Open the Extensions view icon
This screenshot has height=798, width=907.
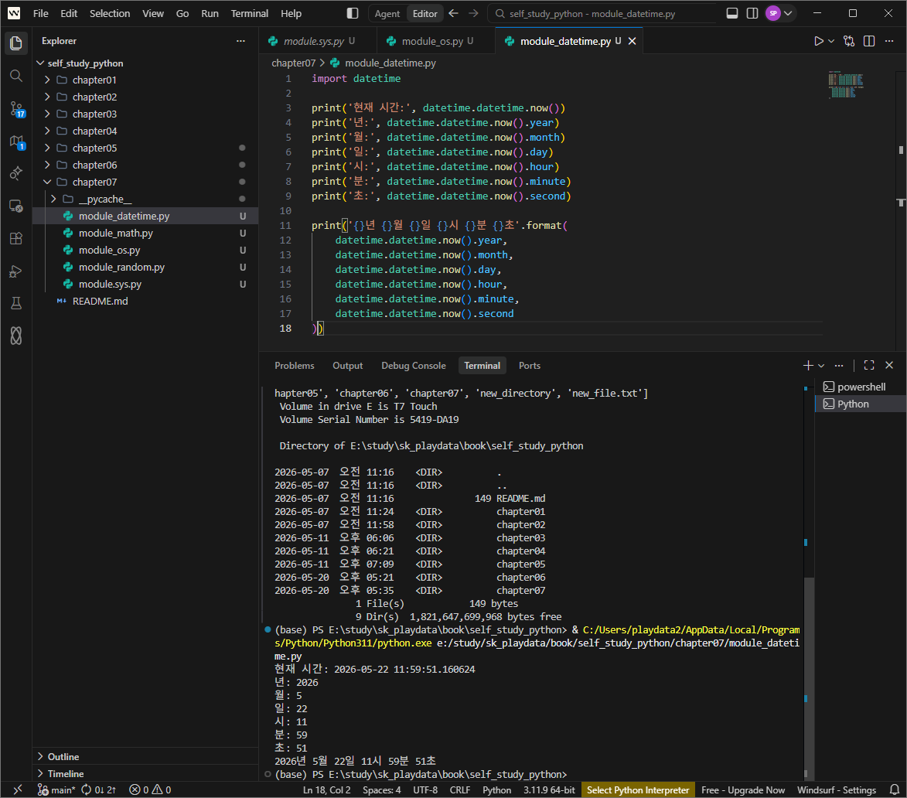(16, 238)
